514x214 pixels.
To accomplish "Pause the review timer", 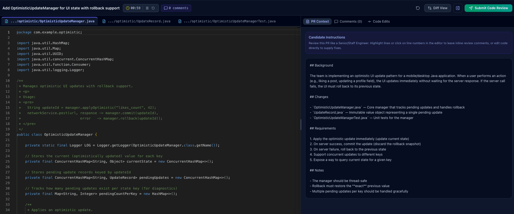I will 147,8.
